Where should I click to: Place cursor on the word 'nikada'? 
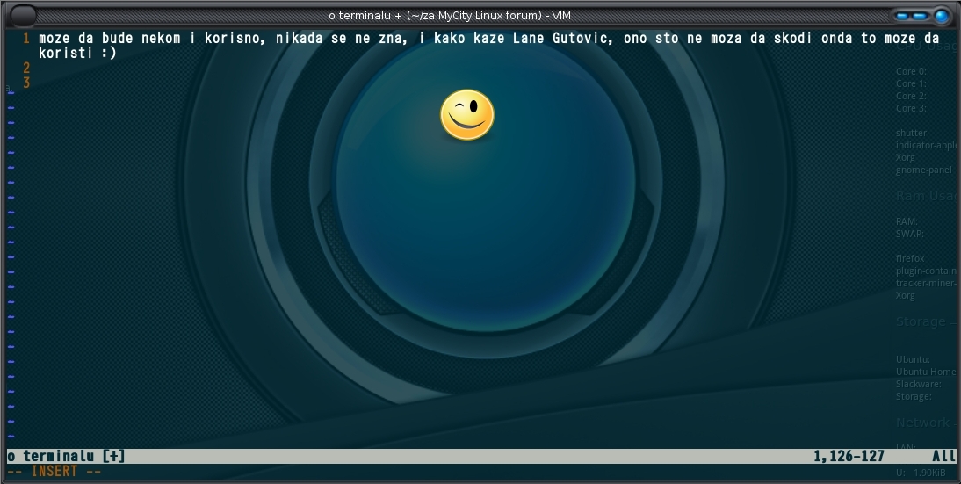[x=299, y=38]
